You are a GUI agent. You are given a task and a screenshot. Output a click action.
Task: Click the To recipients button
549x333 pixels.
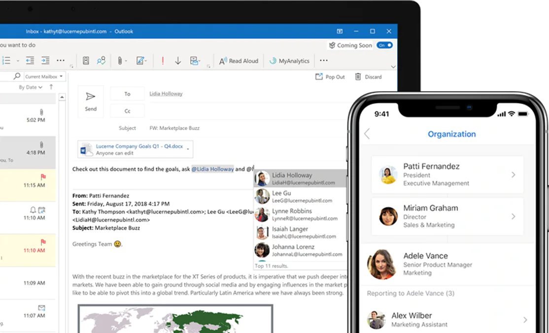pyautogui.click(x=127, y=94)
